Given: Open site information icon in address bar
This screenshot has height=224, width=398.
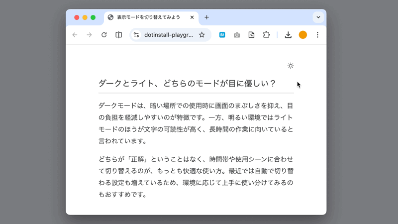Looking at the screenshot, I should click(x=136, y=35).
